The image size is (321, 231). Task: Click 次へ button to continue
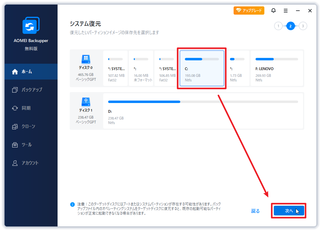[x=288, y=211]
